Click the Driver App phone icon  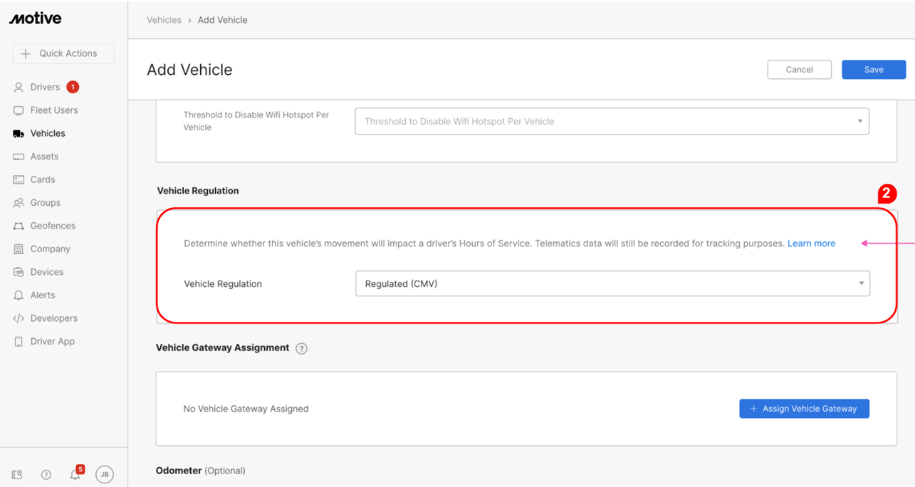[x=19, y=341]
